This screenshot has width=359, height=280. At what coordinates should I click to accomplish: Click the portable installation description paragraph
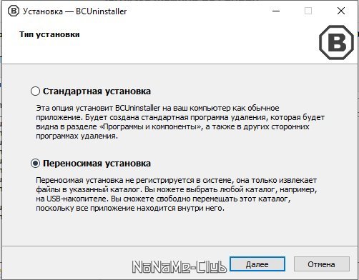click(177, 194)
